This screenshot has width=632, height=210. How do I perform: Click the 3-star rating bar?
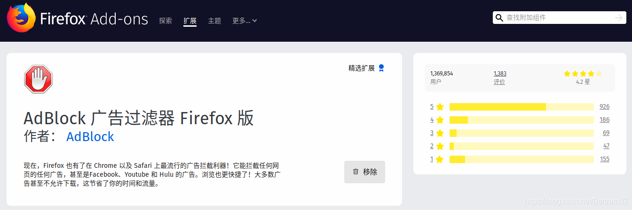point(522,133)
